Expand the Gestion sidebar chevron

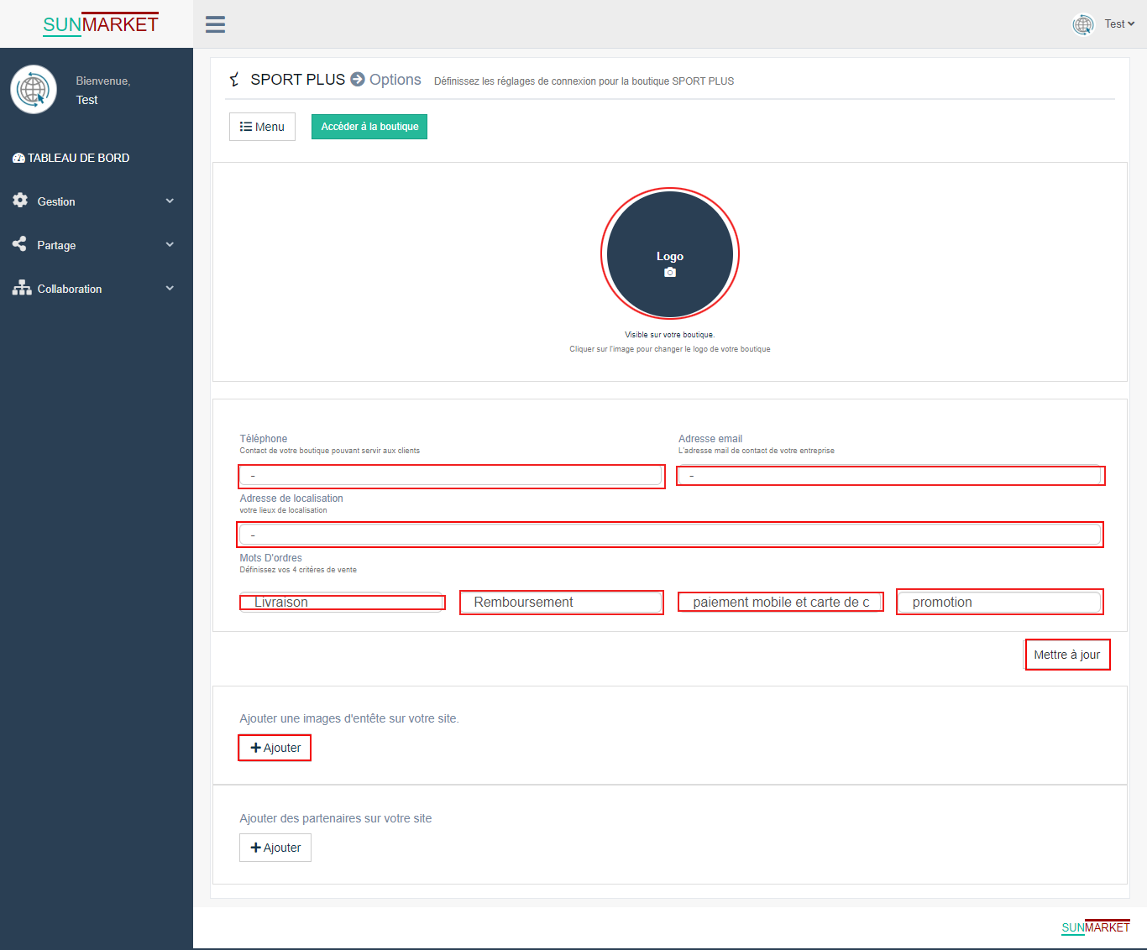(x=170, y=201)
